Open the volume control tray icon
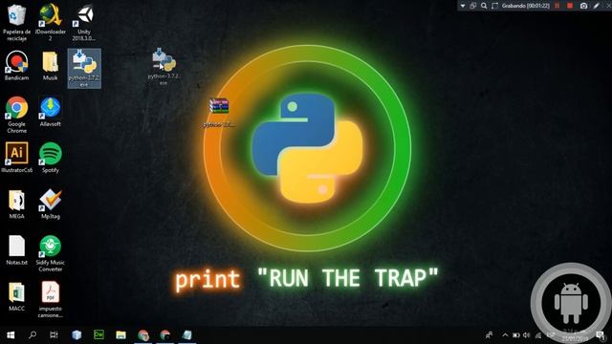612x344 pixels. (x=527, y=335)
